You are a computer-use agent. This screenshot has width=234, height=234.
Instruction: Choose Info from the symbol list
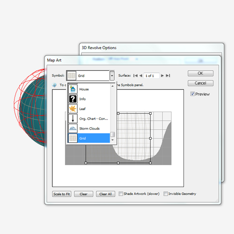(89, 99)
